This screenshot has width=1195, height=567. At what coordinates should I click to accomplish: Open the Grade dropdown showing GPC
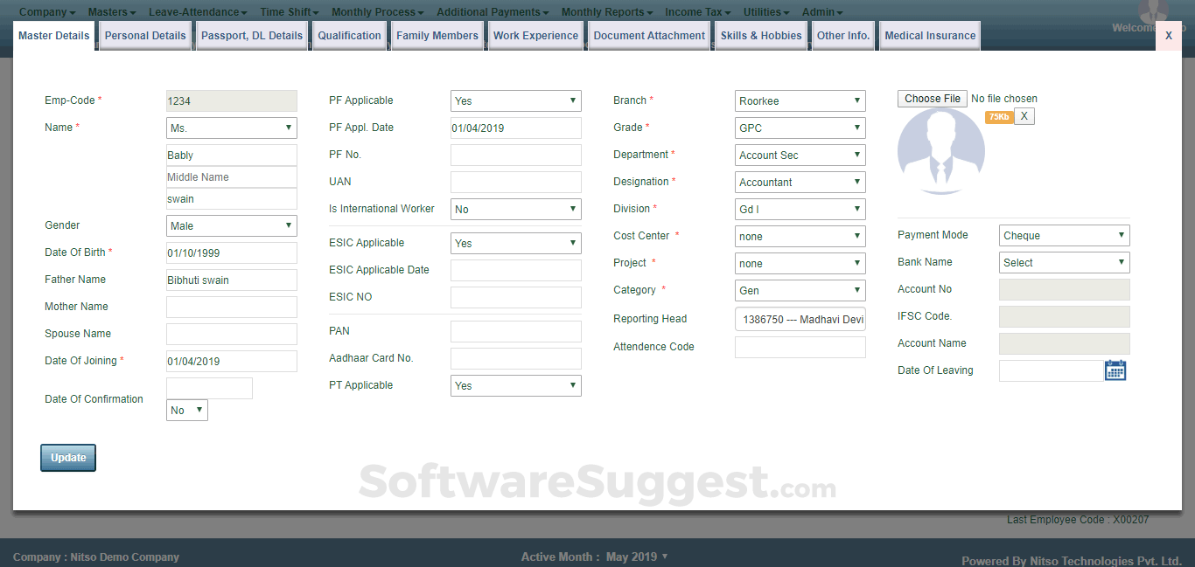[800, 128]
